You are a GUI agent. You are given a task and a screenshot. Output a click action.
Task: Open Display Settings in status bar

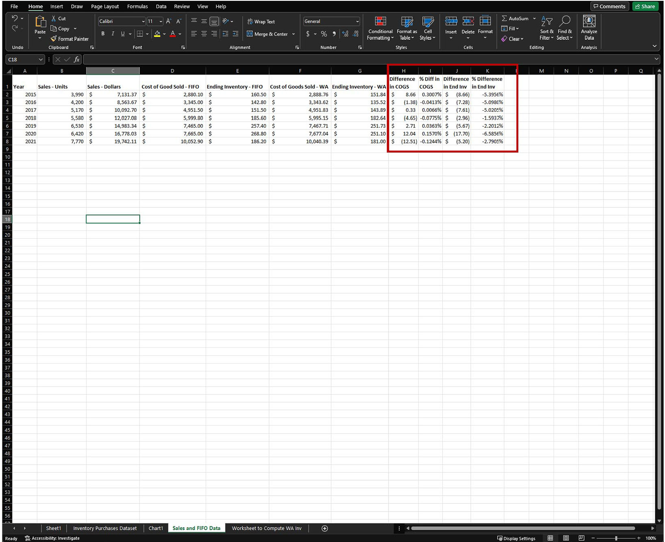[x=516, y=538]
